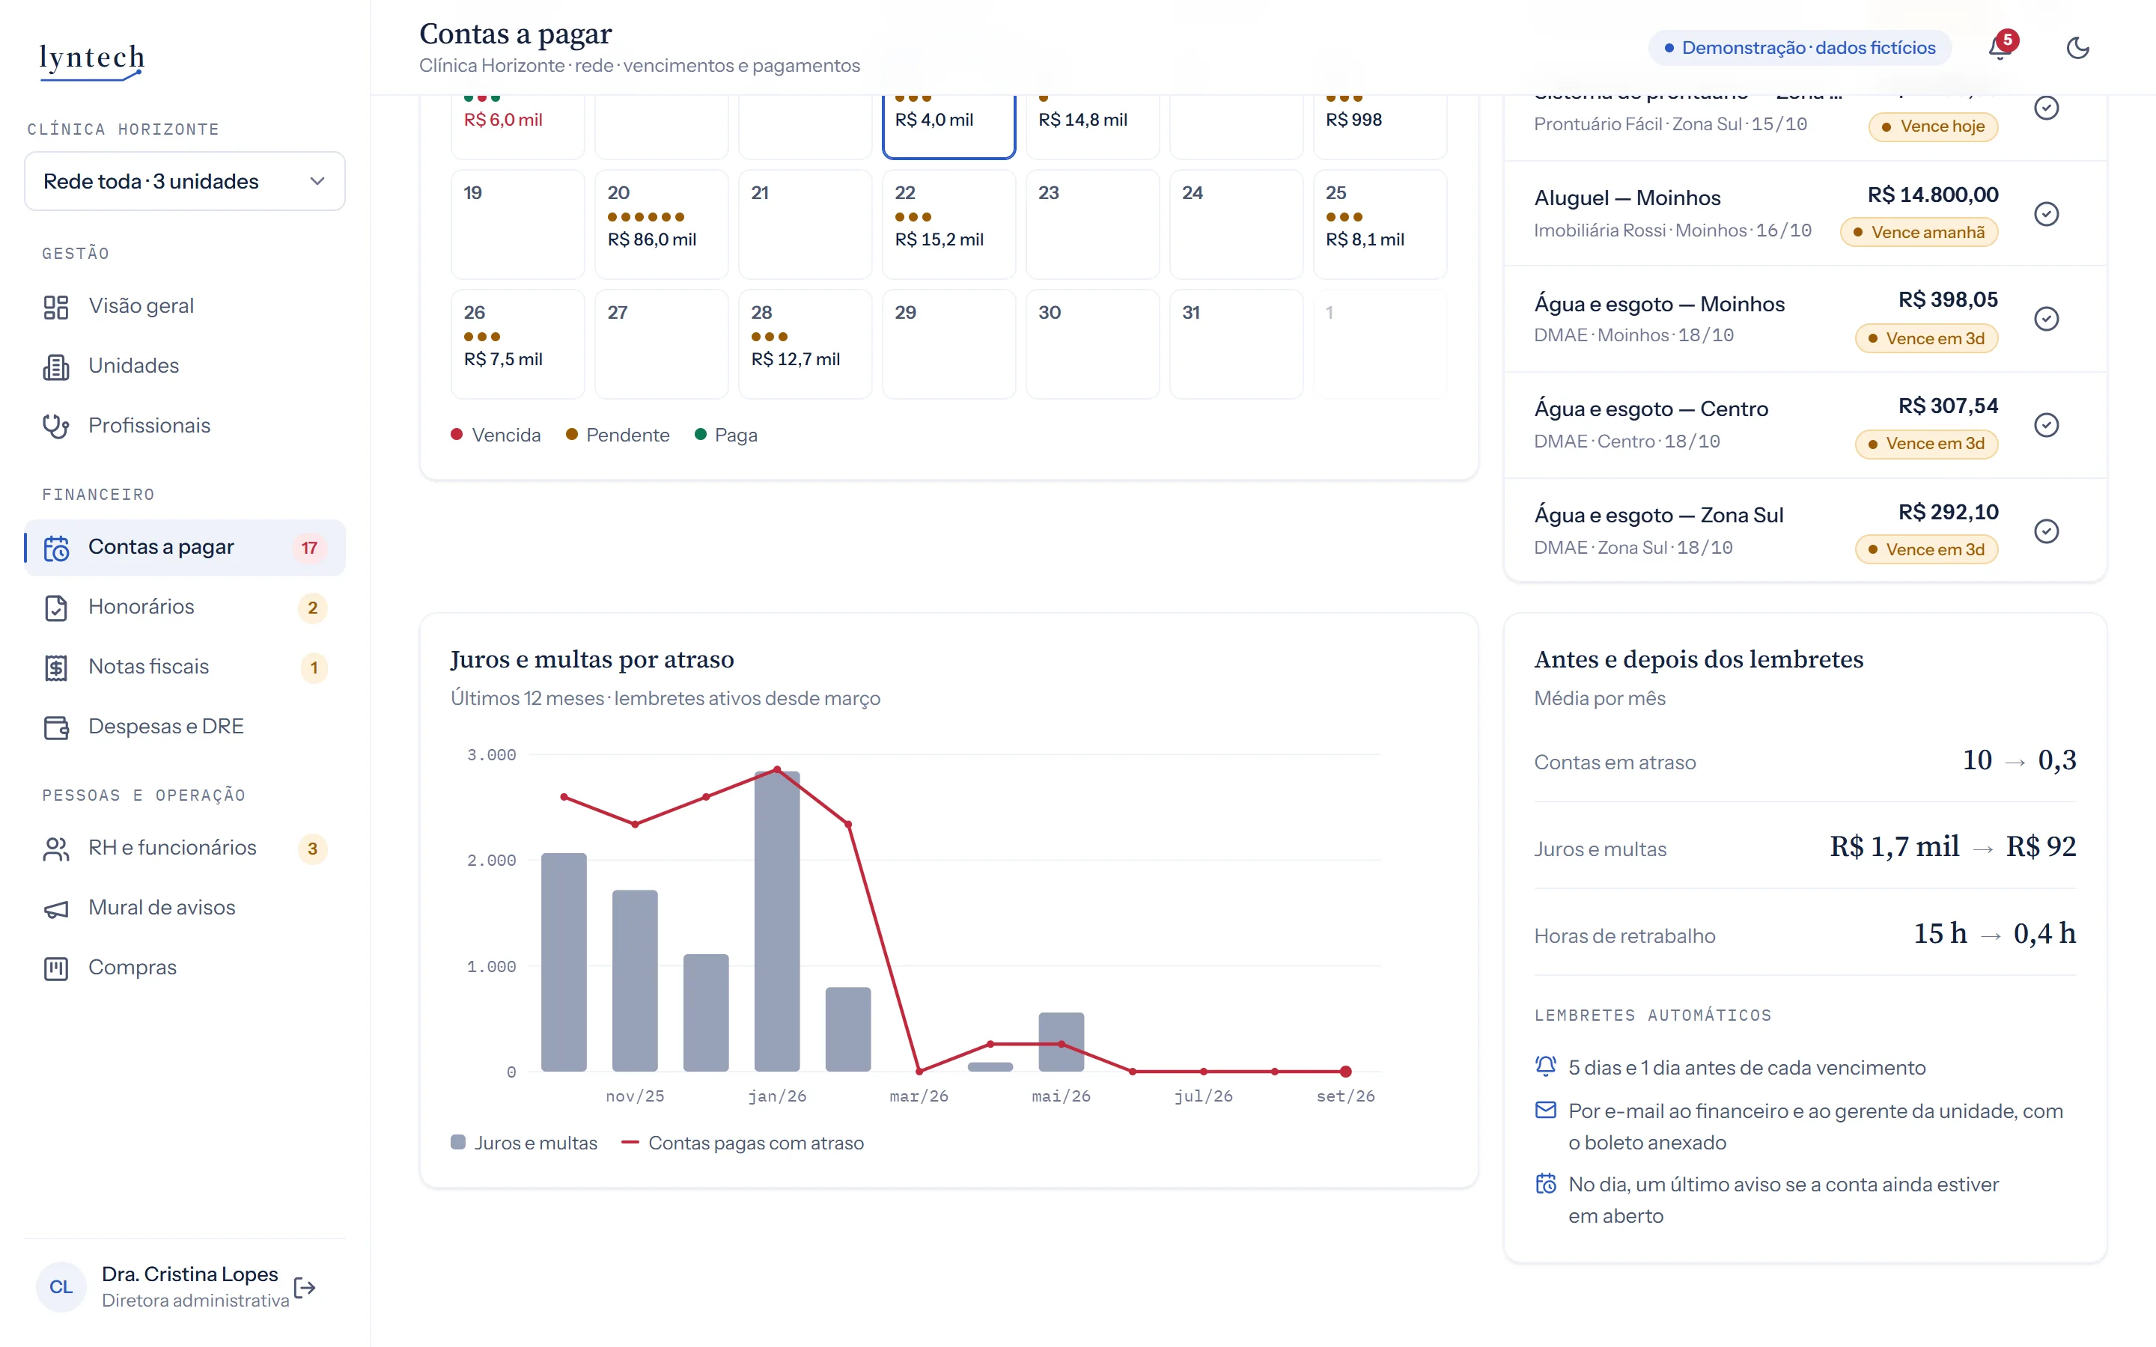Click the Vencida red legend dot
Screen dimensions: 2156x1347
point(457,435)
